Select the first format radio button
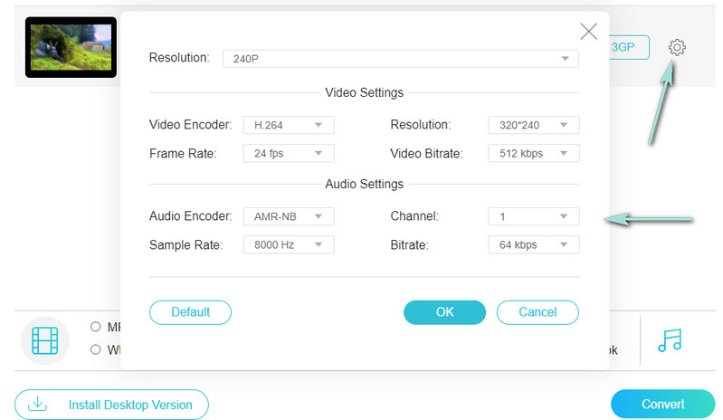The height and width of the screenshot is (420, 723). click(x=95, y=327)
